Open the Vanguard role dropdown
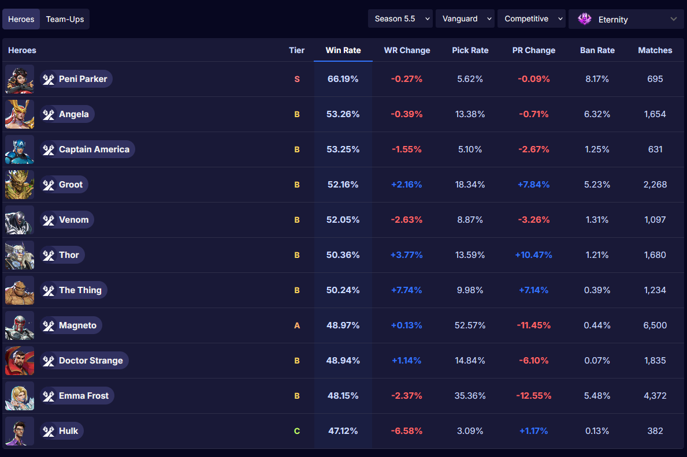Image resolution: width=687 pixels, height=457 pixels. pos(465,19)
